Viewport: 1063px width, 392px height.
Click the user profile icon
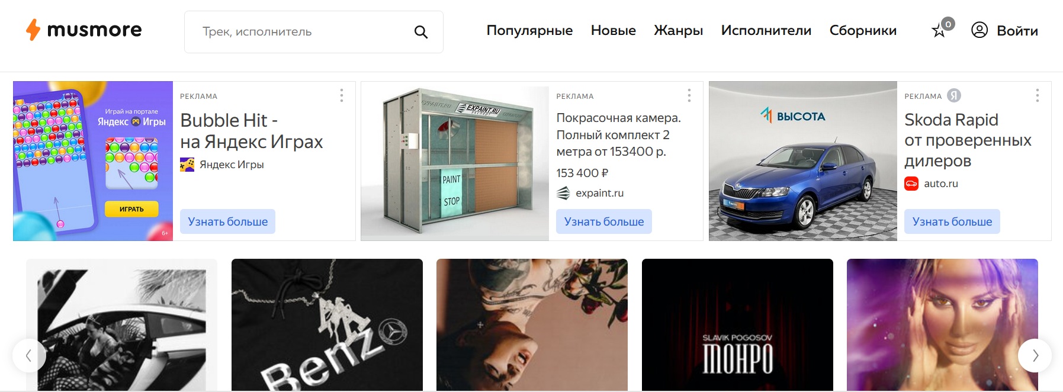(x=979, y=30)
